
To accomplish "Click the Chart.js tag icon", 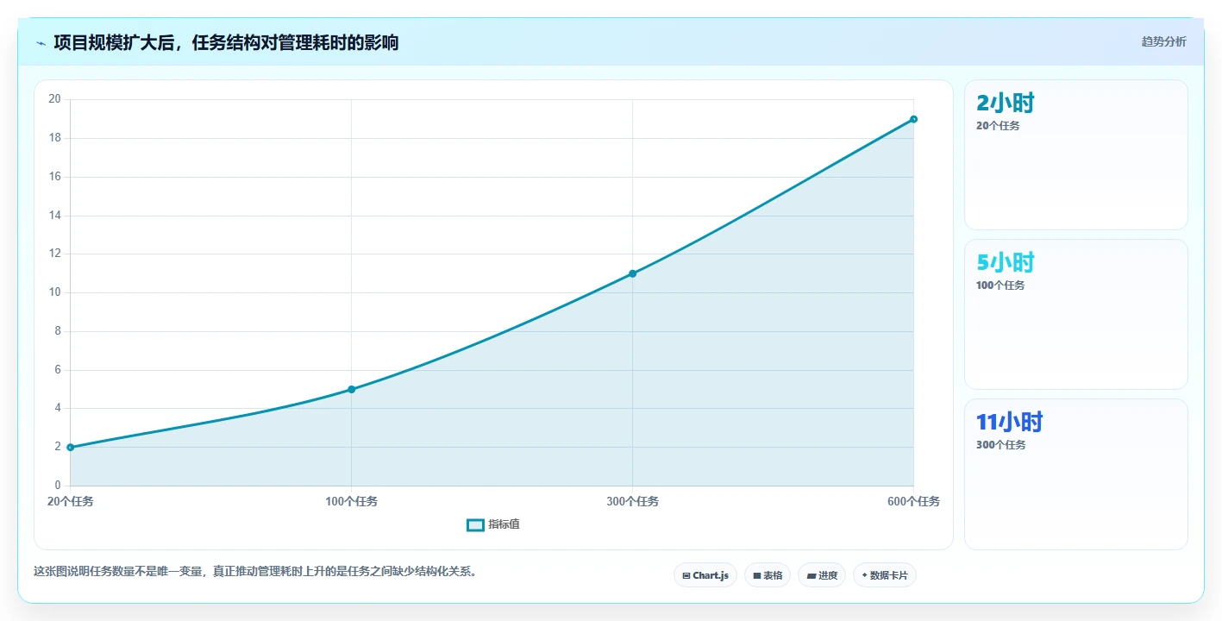I will (x=686, y=575).
